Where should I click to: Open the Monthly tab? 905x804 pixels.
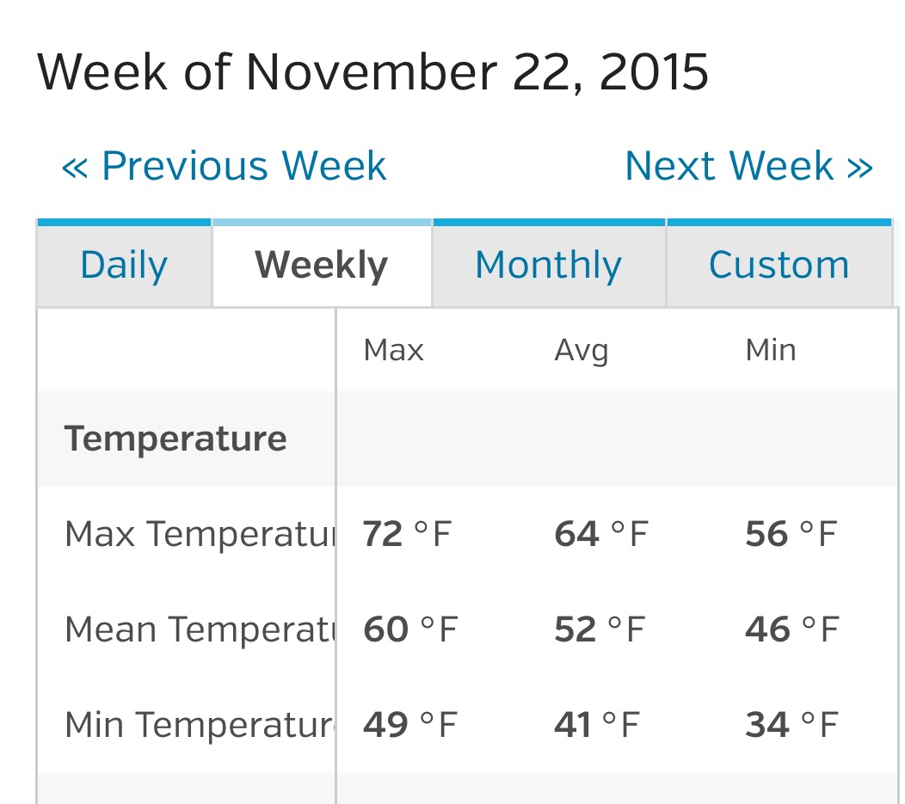tap(548, 265)
